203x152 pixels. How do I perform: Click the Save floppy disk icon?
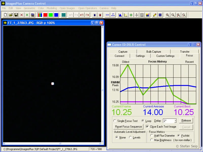16,15
